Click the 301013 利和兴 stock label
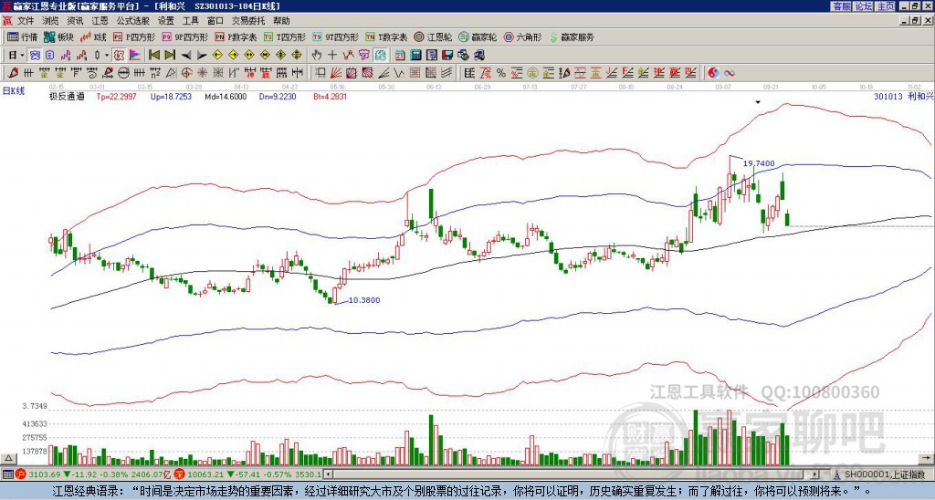The height and width of the screenshot is (500, 935). pos(903,96)
